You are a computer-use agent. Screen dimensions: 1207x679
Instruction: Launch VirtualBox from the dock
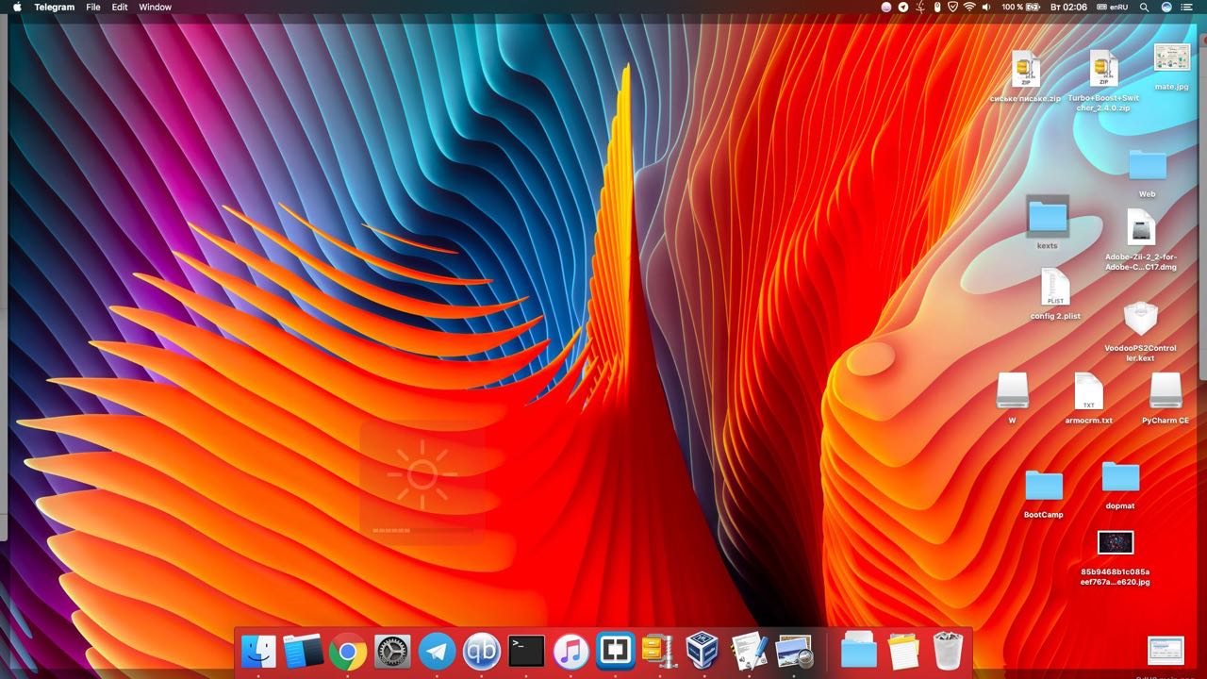(704, 651)
